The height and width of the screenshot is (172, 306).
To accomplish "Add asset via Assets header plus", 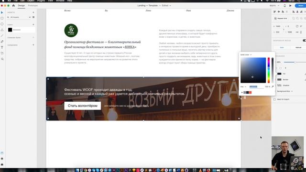I will [x=33, y=12].
